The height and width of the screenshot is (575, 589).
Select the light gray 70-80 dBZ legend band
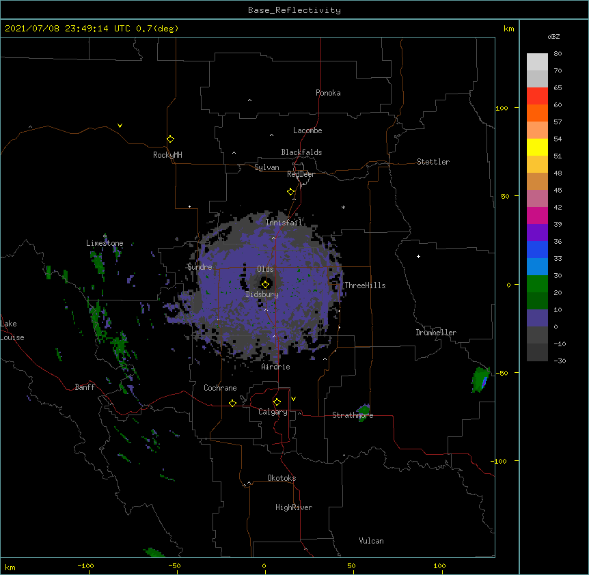(x=537, y=62)
